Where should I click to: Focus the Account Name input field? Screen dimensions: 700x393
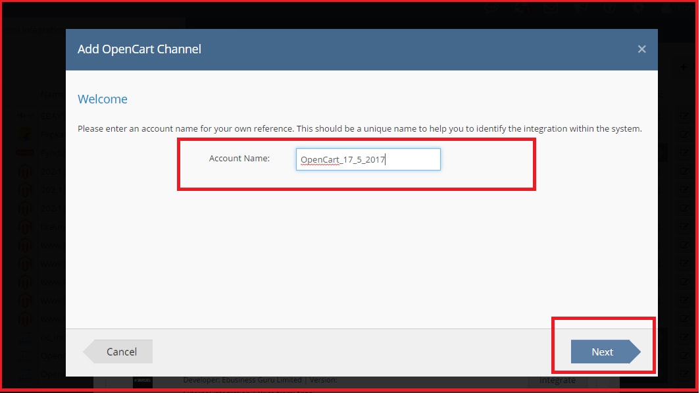368,159
